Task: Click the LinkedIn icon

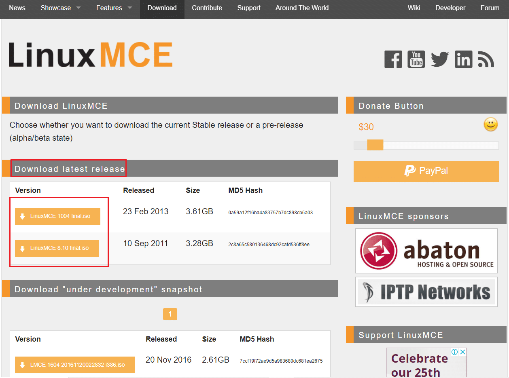Action: pos(463,59)
